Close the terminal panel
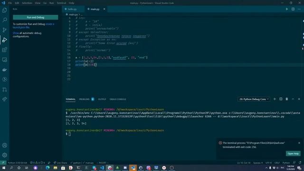This screenshot has width=304, height=171. tap(299, 99)
